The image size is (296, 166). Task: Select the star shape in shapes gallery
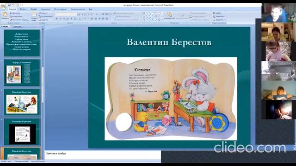(159, 19)
